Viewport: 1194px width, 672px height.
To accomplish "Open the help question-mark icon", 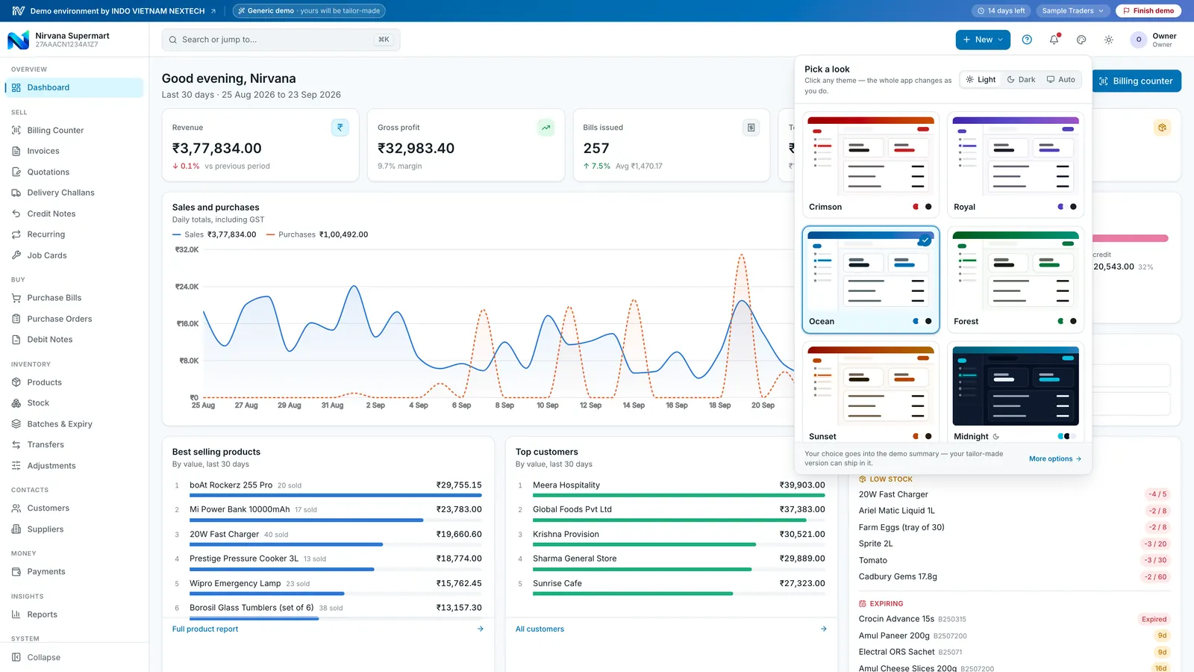I will click(1027, 40).
